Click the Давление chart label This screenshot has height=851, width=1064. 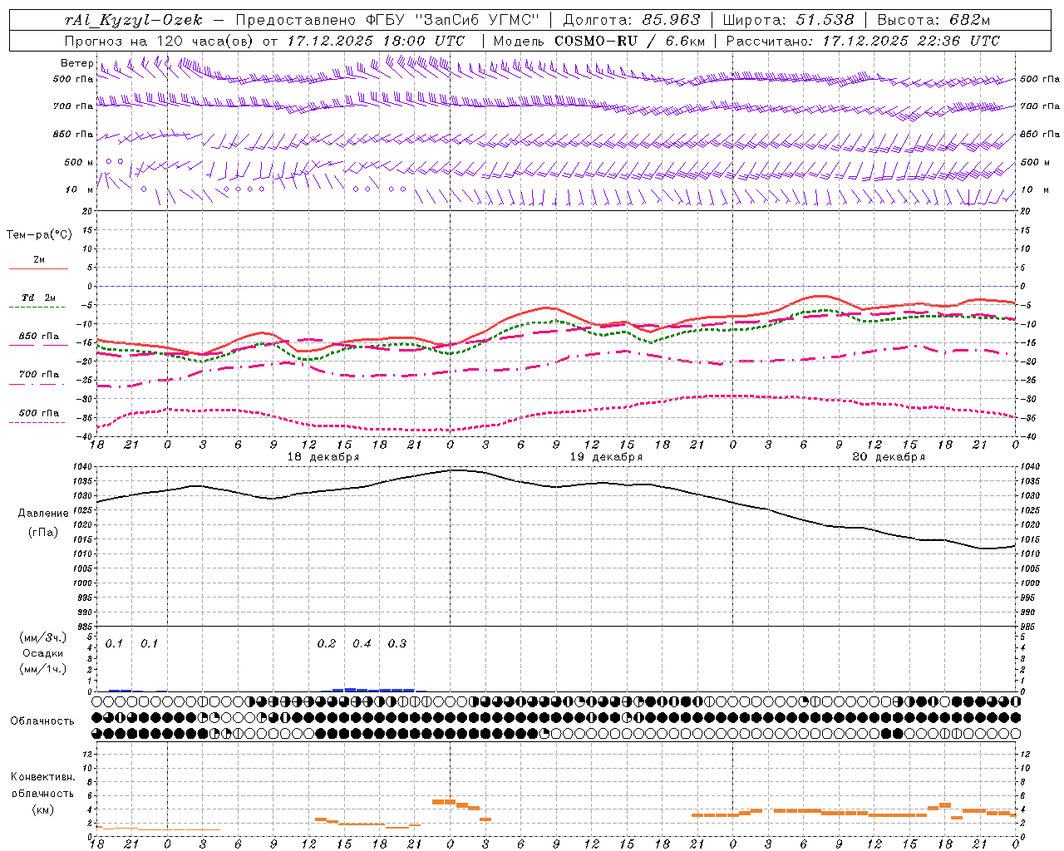tap(43, 514)
